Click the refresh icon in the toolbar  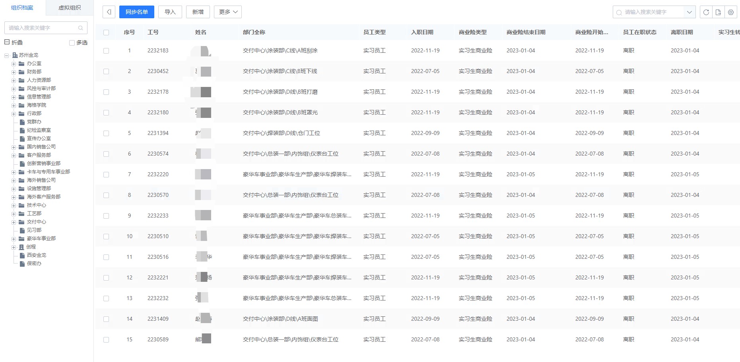[706, 12]
